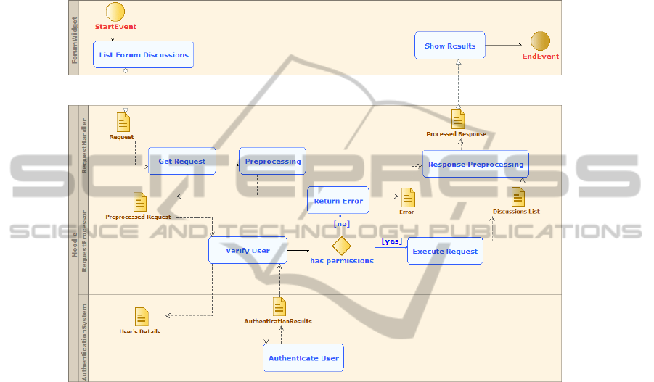Select the has permissions decision diamond
The width and height of the screenshot is (654, 382).
(x=341, y=244)
